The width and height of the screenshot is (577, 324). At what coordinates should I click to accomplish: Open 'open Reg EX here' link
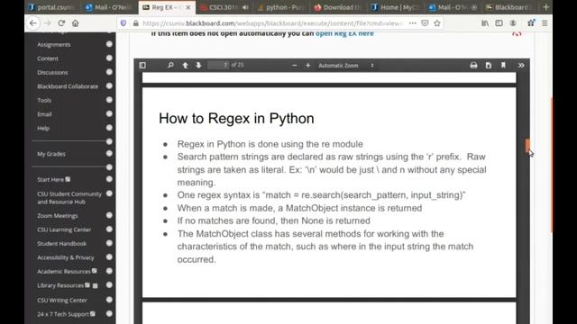(x=344, y=33)
